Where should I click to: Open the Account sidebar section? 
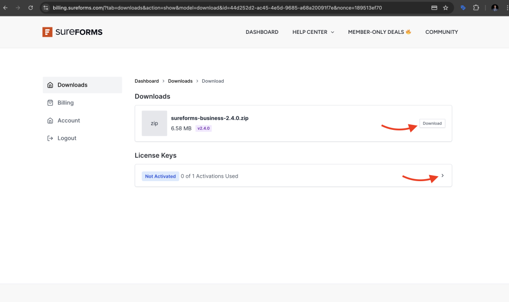point(69,120)
